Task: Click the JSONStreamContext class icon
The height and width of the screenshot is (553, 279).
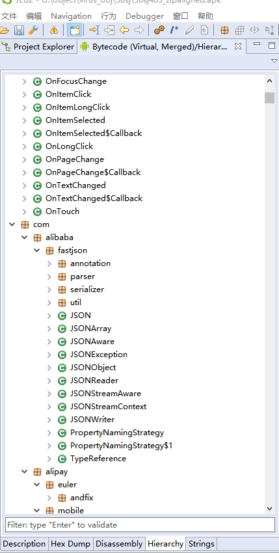Action: 62,407
